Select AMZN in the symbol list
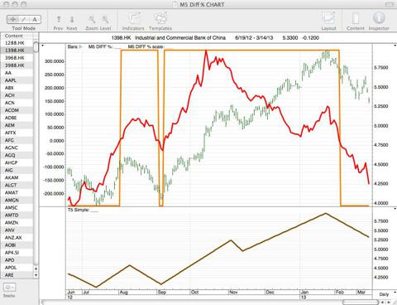The image size is (397, 305). [x=17, y=222]
